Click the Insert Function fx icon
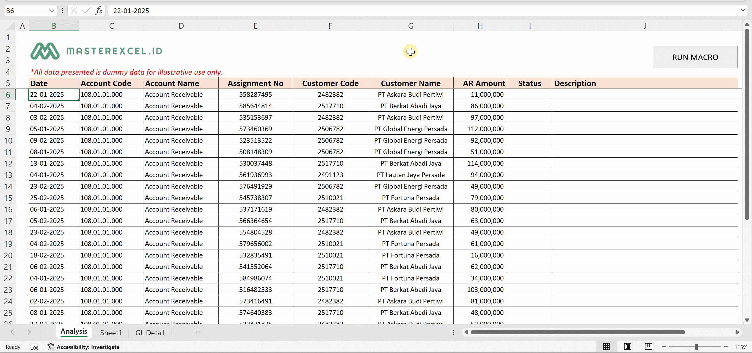This screenshot has width=752, height=353. click(x=99, y=11)
